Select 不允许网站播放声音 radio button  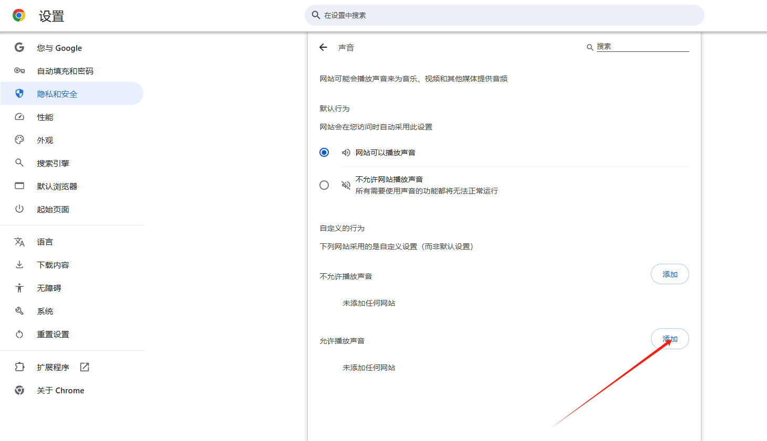(324, 185)
